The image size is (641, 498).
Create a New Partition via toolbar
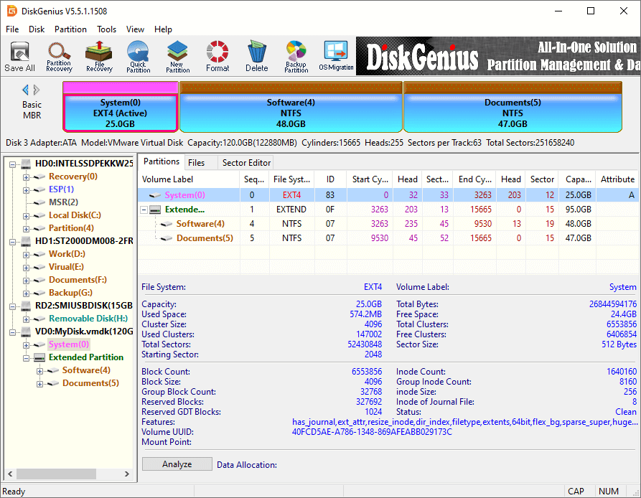point(177,56)
